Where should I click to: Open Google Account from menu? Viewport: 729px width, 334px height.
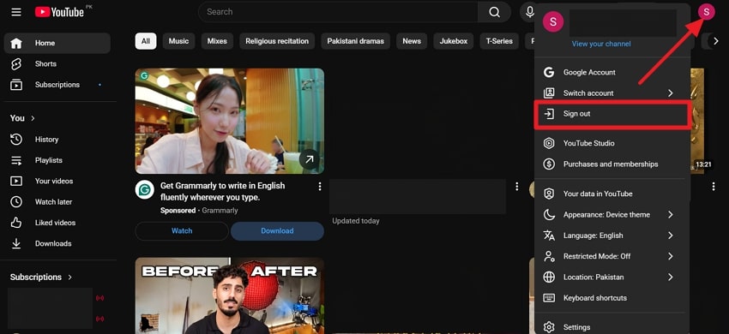pyautogui.click(x=612, y=73)
